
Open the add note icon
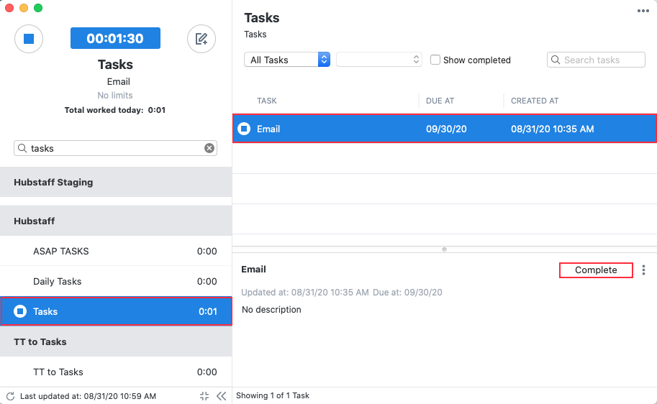tap(201, 39)
